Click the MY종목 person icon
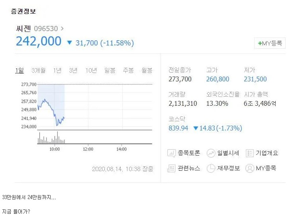Image resolution: width=290 pixels, height=221 pixels. [x=249, y=168]
